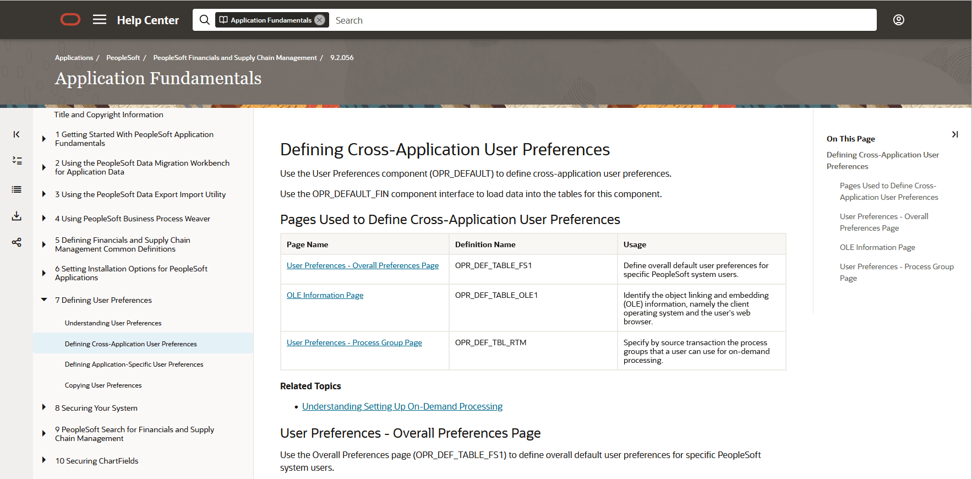Viewport: 972px width, 479px height.
Task: Jump to Pages Used to Define anchor
Action: (889, 192)
